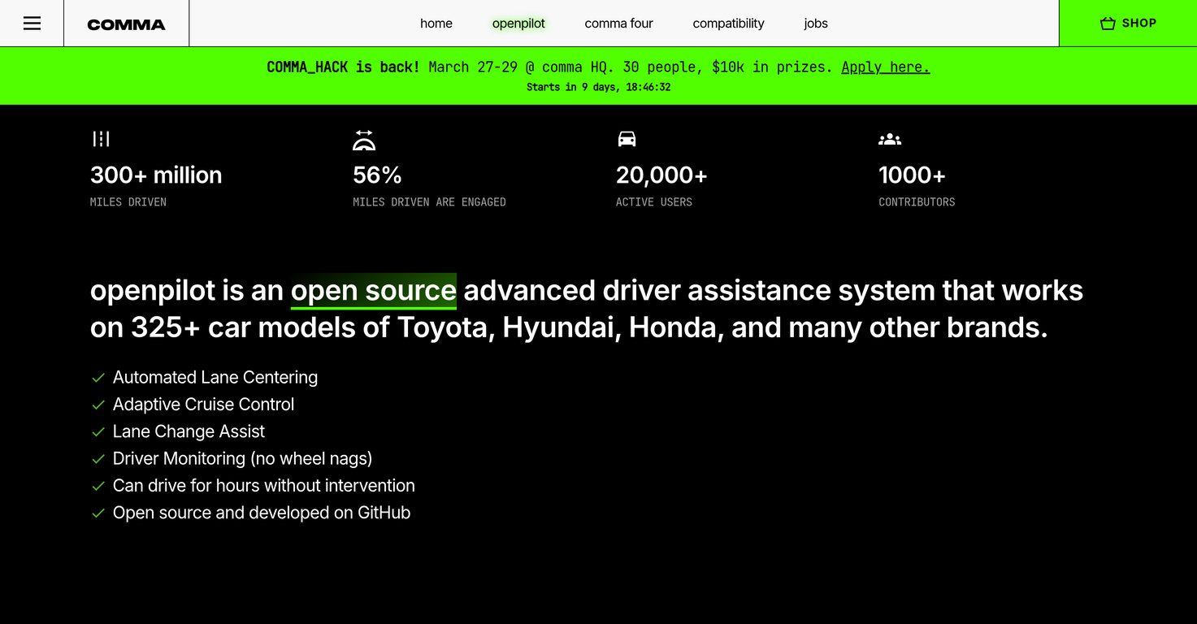The width and height of the screenshot is (1197, 624).
Task: Click the steering wheel engagement icon
Action: click(364, 139)
